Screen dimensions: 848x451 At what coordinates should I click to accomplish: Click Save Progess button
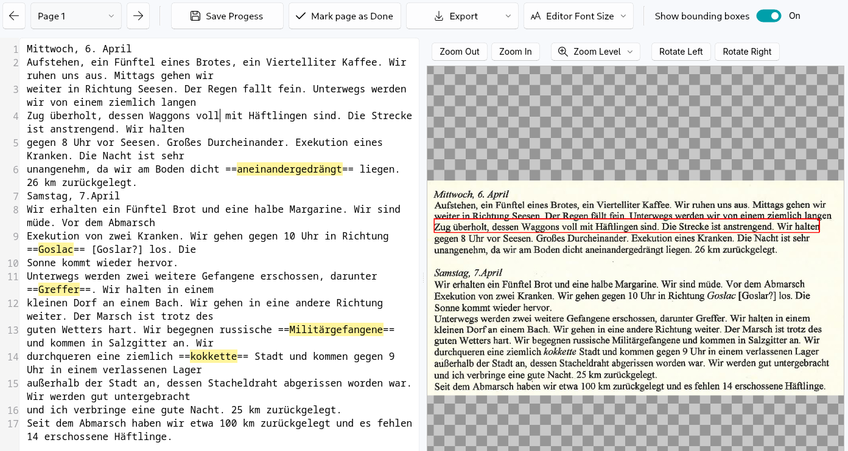pyautogui.click(x=227, y=16)
